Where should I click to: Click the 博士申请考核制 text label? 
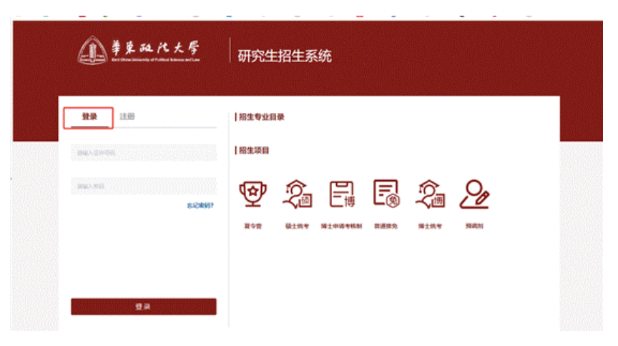[341, 226]
